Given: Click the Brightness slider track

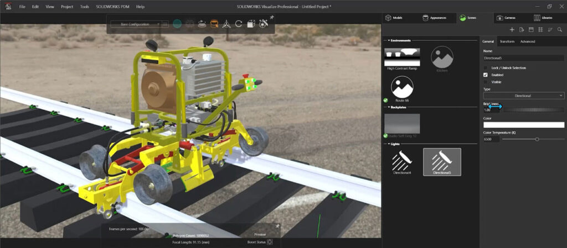Looking at the screenshot, I should [533, 110].
